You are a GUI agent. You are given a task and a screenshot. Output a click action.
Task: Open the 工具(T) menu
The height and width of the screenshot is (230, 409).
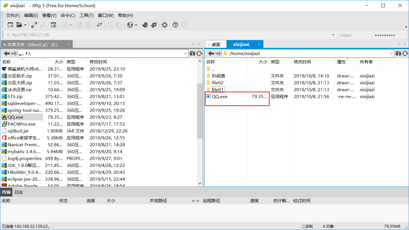(x=86, y=15)
